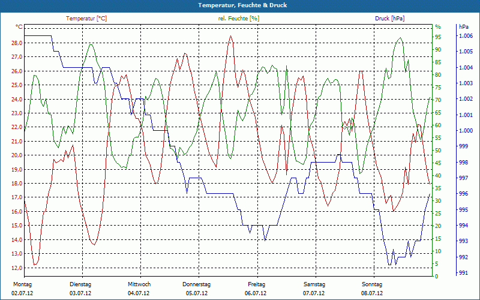Click the 'Mittwoch' day label

139,284
